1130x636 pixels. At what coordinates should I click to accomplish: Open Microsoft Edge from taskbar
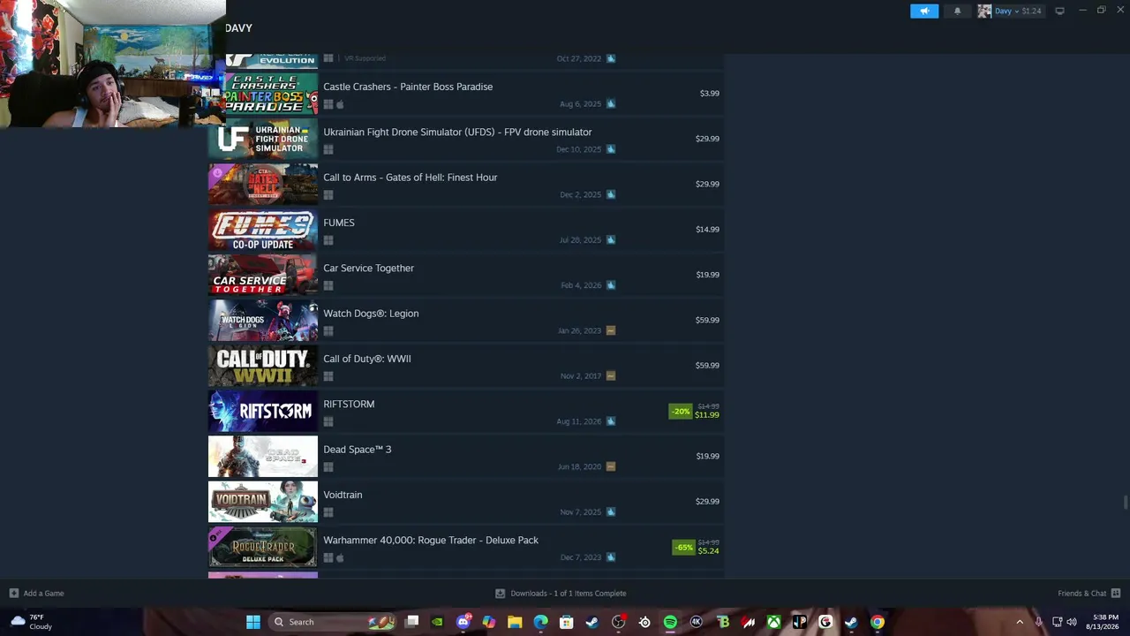click(541, 622)
